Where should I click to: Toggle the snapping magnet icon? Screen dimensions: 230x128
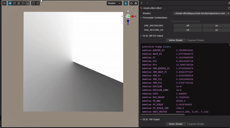pos(27,3)
